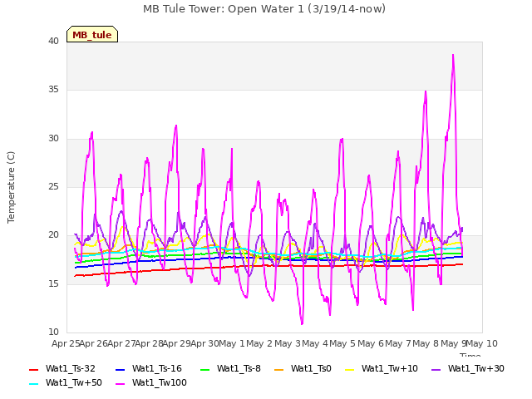Screen dimensions: 532x399
Task: Click the 'May 3' x-axis tick label
Action: [288, 343]
